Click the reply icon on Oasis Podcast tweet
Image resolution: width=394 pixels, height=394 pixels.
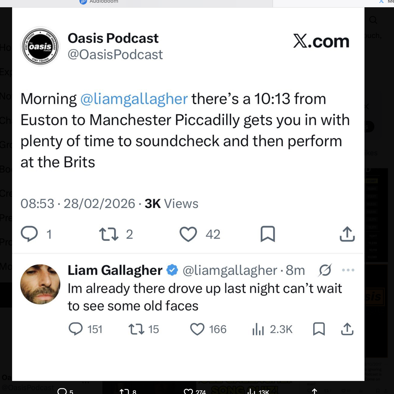(29, 234)
